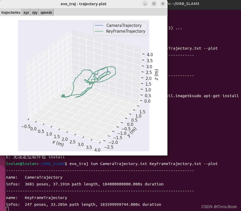Click the z (m) axis label
Image resolution: width=241 pixels, height=211 pixels.
click(x=157, y=75)
